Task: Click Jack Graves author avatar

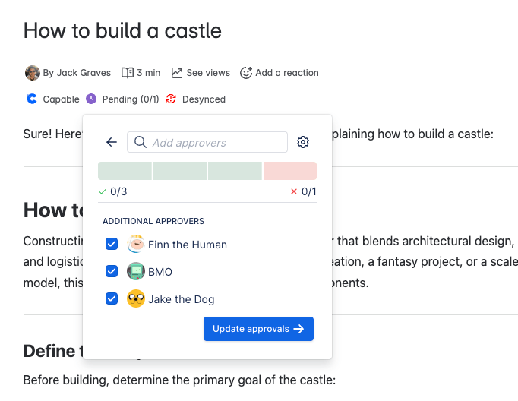Action: click(32, 73)
